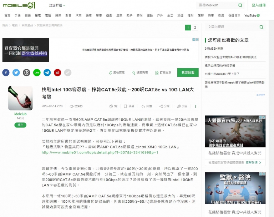This screenshot has height=217, width=274.
Task: Open 遊戲 navigation item
Action: click(109, 15)
